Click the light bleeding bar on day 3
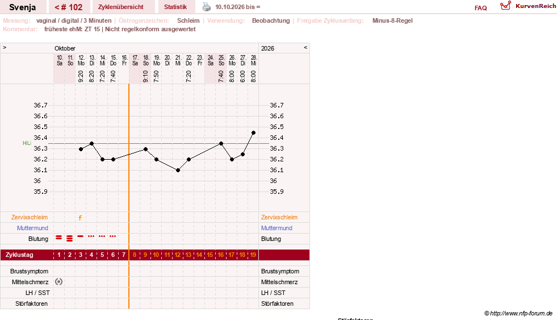The image size is (557, 320). (81, 236)
